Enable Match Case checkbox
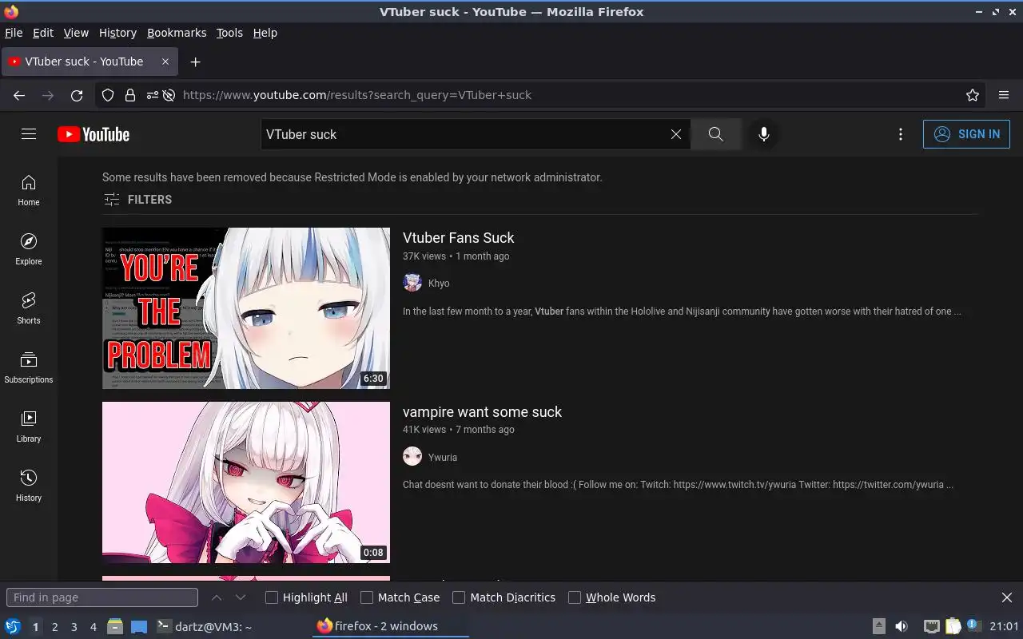 (x=367, y=597)
